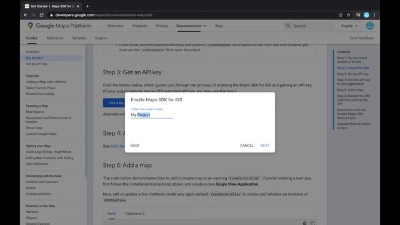The image size is (400, 225).
Task: Open Launch Google Maps in sidebar
Action: pos(41,134)
